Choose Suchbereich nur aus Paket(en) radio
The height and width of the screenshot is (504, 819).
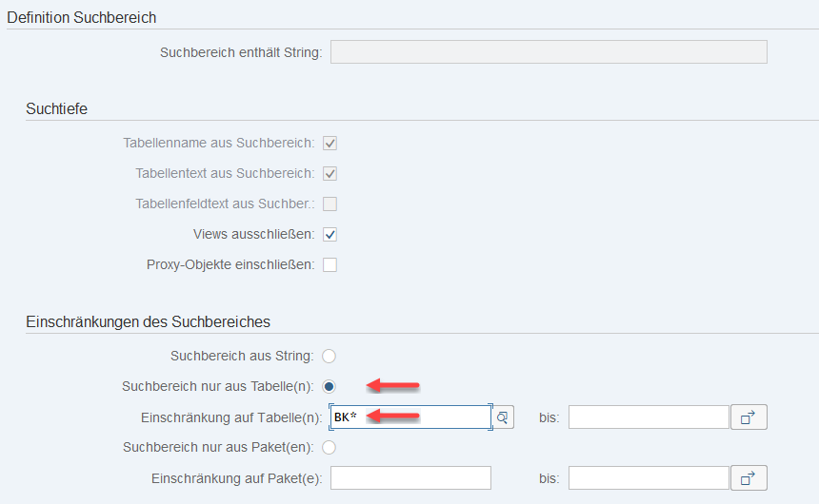click(330, 447)
